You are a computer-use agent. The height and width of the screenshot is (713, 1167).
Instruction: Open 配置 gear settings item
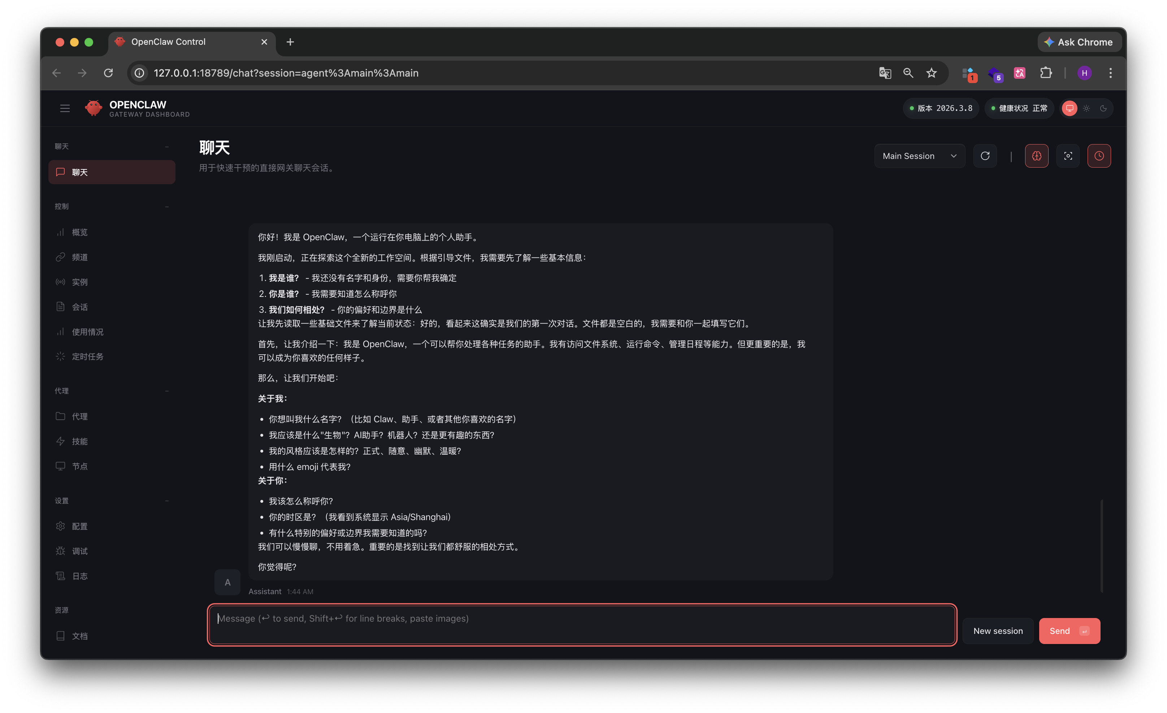(79, 526)
